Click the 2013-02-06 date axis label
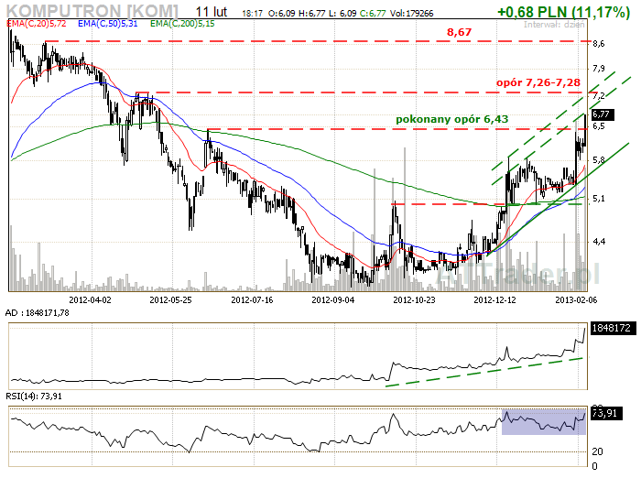Screen dimensions: 641x478 [x=576, y=300]
